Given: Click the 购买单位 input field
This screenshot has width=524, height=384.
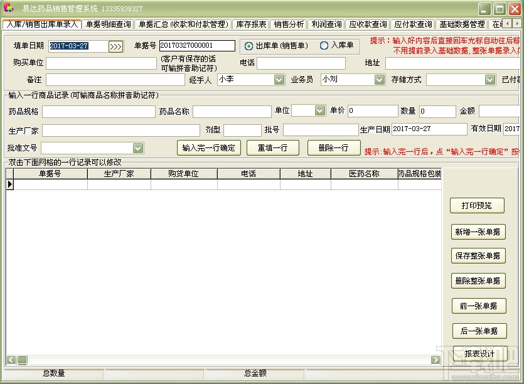Looking at the screenshot, I should click(101, 63).
